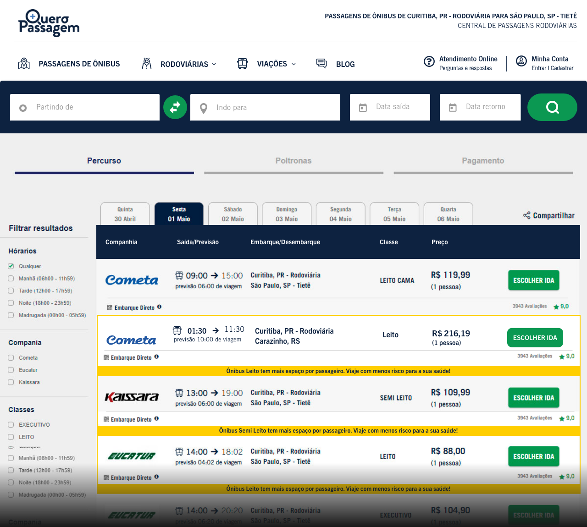Select the Terça 05 Maio date tab

tap(394, 214)
